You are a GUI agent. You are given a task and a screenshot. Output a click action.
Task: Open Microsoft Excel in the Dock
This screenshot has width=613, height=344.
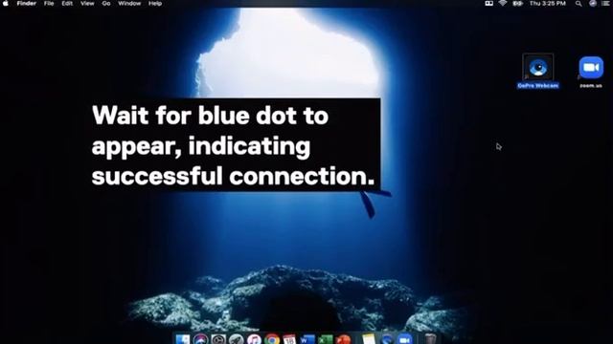(326, 339)
